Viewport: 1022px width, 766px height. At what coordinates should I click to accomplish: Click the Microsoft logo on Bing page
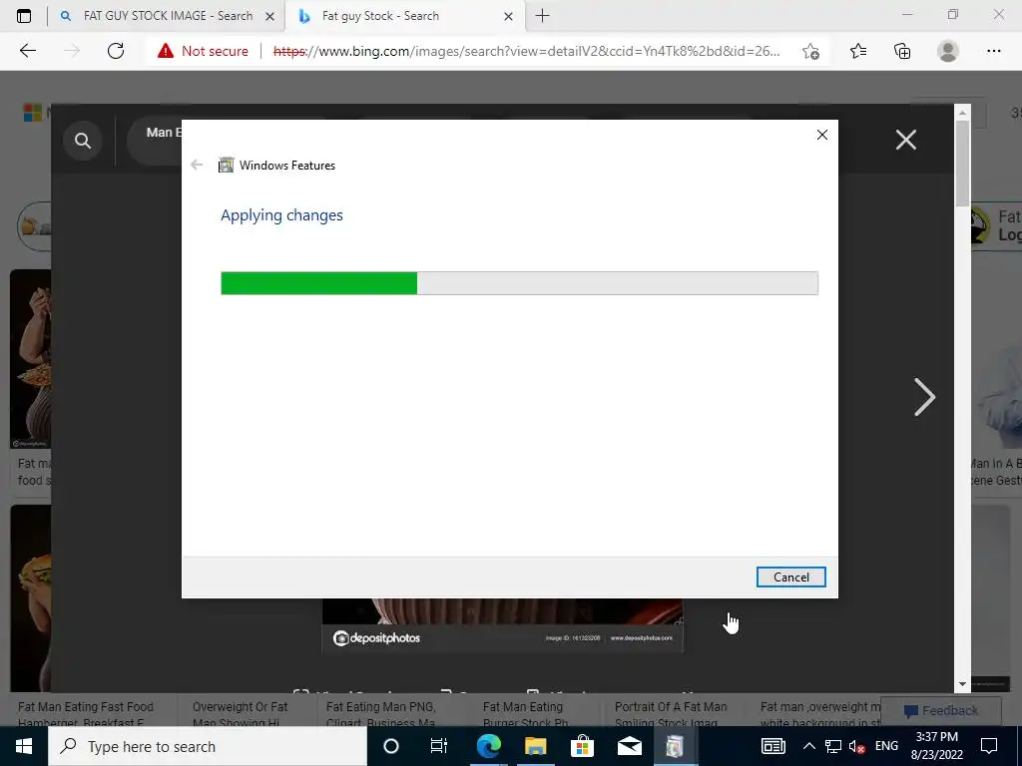[x=33, y=113]
